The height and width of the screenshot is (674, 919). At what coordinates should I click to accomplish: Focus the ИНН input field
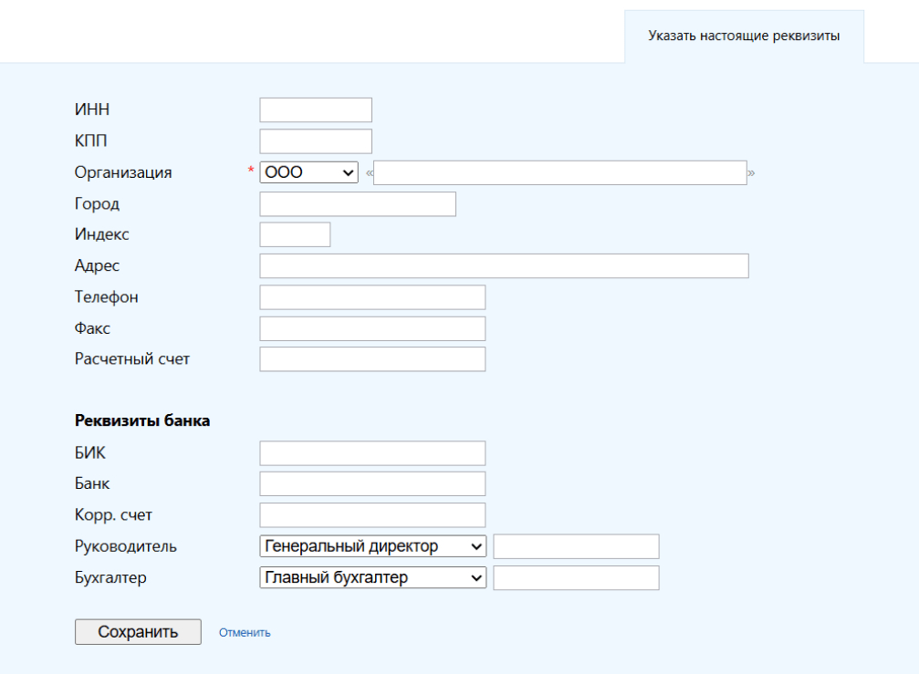click(x=316, y=110)
